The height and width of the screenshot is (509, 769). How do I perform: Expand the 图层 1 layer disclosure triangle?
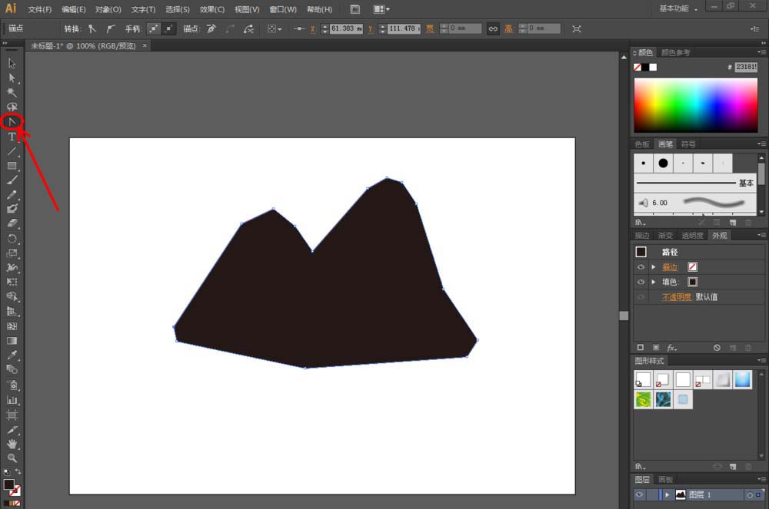pos(667,495)
